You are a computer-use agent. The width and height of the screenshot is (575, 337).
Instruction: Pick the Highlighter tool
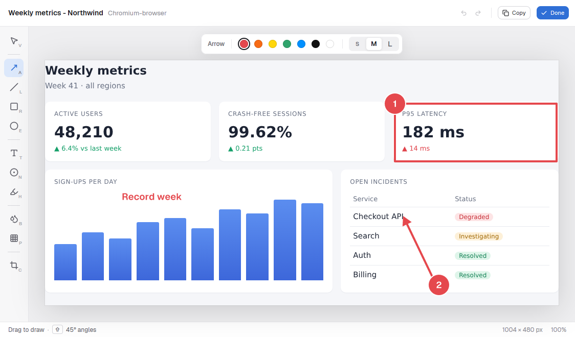[x=14, y=192]
